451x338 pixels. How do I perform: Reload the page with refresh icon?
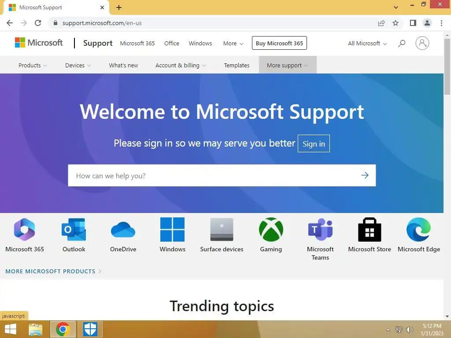[38, 23]
